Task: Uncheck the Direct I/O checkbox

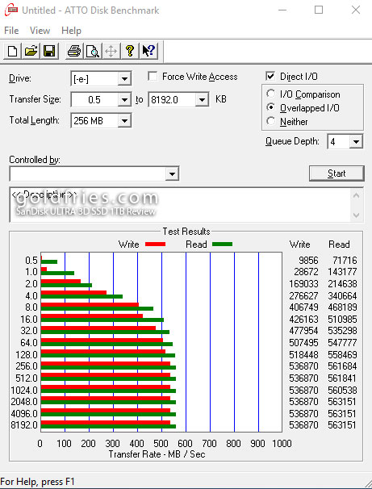Action: click(x=270, y=77)
